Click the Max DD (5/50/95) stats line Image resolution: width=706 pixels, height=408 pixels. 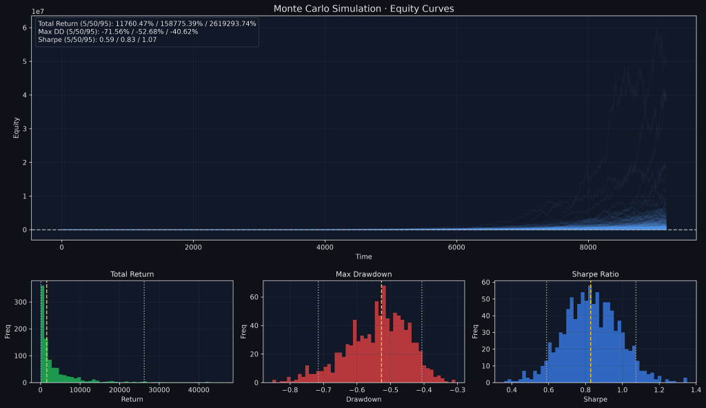coord(118,32)
